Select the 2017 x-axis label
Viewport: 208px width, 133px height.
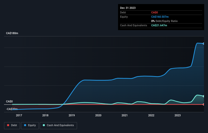(19, 115)
